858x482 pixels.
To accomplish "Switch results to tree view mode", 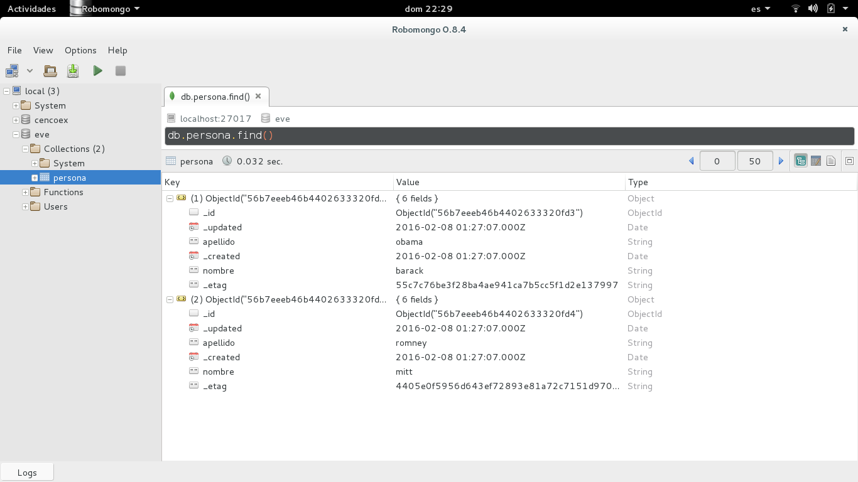I will point(801,161).
